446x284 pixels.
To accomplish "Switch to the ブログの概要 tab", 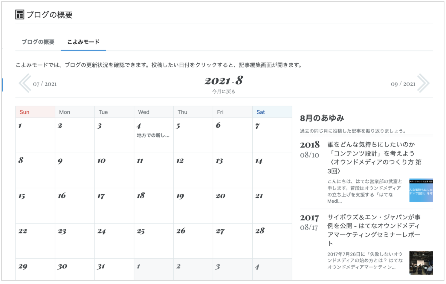I will click(38, 42).
